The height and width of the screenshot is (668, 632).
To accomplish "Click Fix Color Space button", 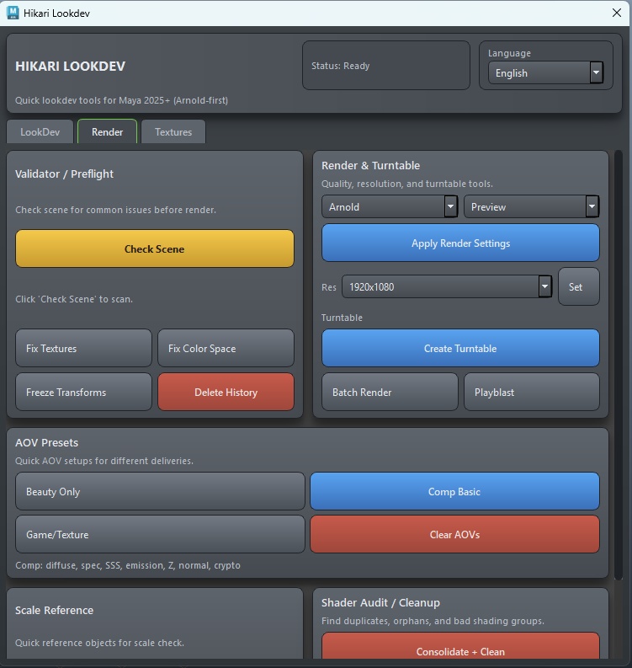I will (x=226, y=348).
